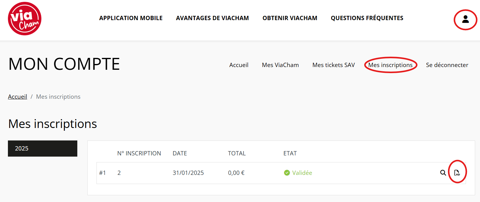
Task: Click the Validée status text
Action: point(302,173)
